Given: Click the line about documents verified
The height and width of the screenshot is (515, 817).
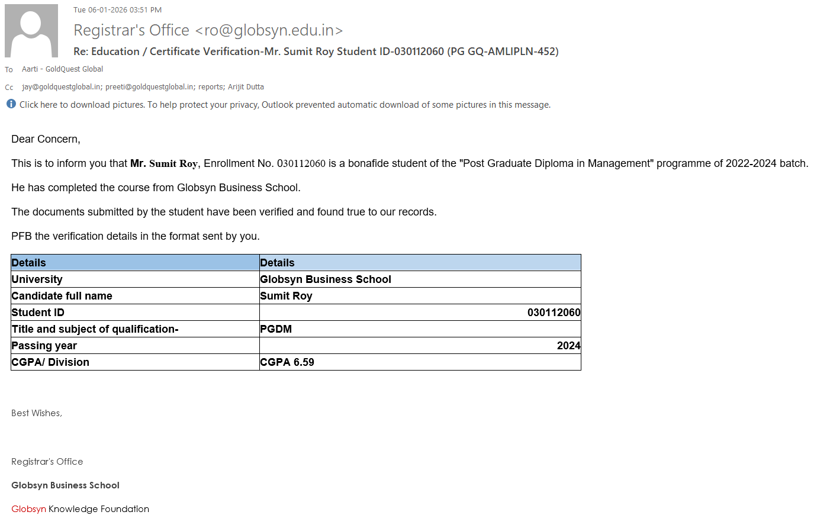Looking at the screenshot, I should click(224, 212).
